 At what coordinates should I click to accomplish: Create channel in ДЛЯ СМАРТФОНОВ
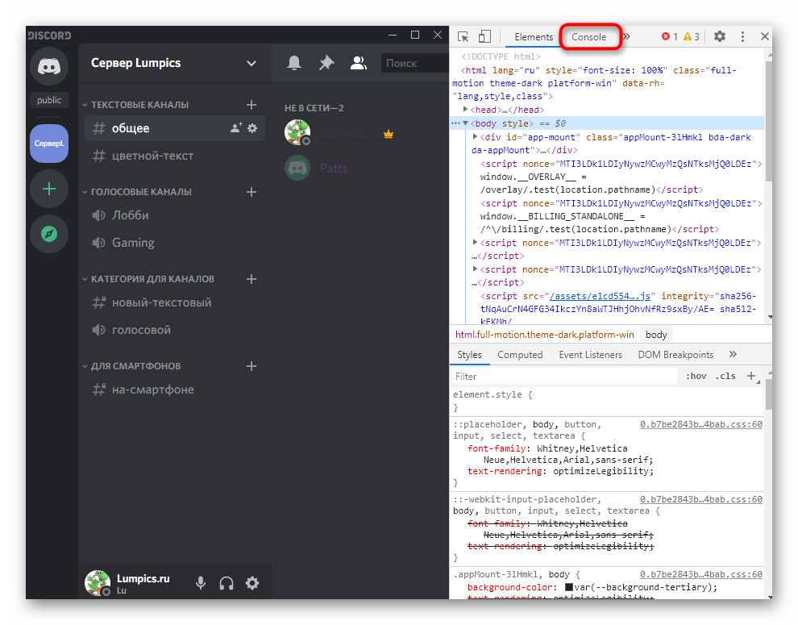(x=251, y=366)
